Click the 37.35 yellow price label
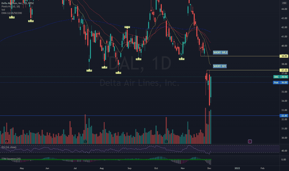Screen dimensions: 289x171 pyautogui.click(x=284, y=70)
